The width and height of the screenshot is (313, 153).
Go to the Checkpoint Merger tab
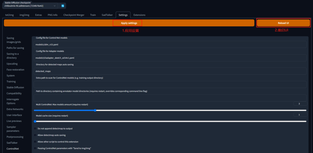coord(74,15)
